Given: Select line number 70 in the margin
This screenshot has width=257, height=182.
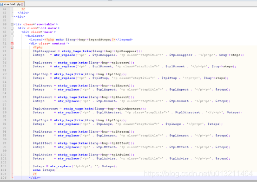Looking at the screenshot, I should 5,39.
